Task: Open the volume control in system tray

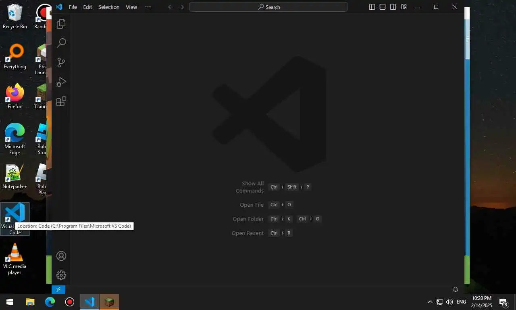Action: (x=449, y=302)
